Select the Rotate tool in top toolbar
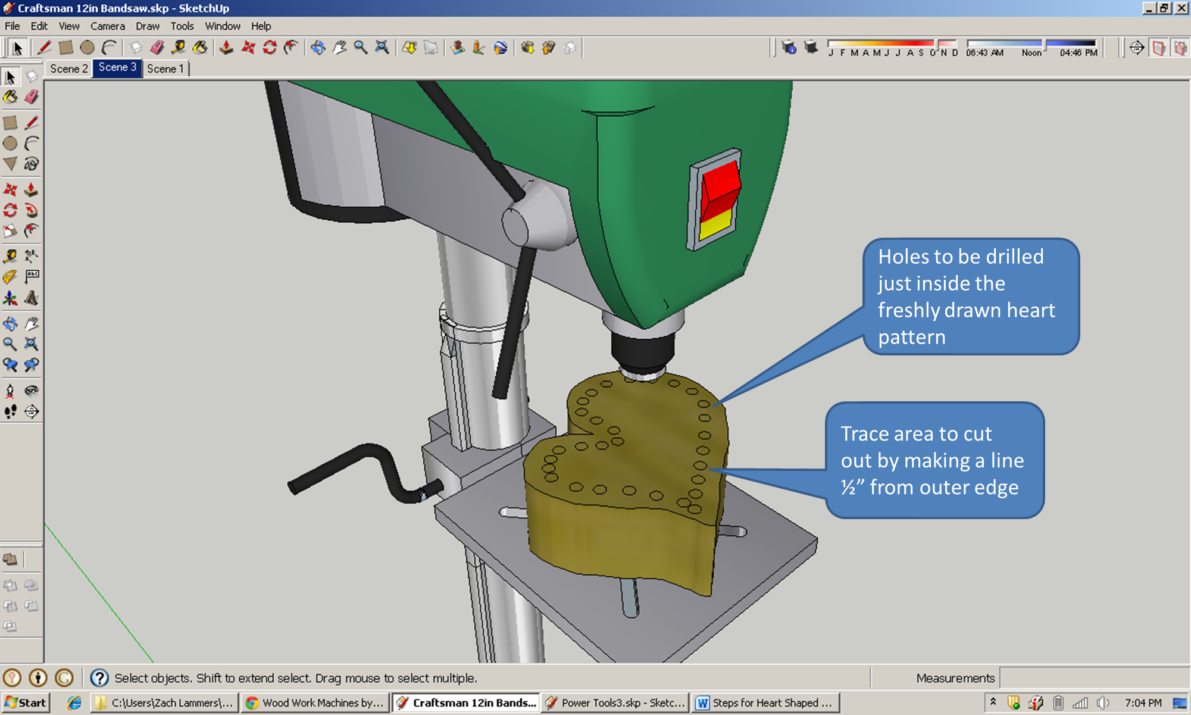This screenshot has height=715, width=1191. coord(270,48)
